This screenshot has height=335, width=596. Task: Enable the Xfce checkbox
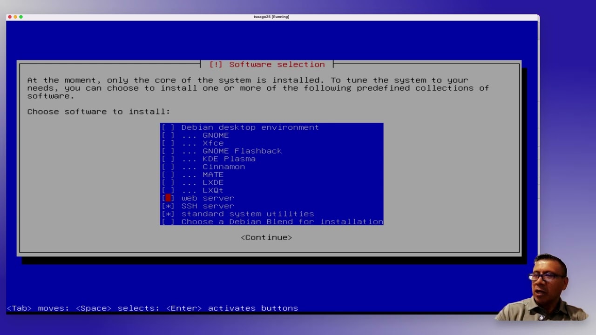[x=168, y=143]
